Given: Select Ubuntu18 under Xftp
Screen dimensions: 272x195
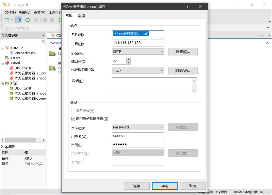Looking at the screenshot, I should (x=23, y=88).
